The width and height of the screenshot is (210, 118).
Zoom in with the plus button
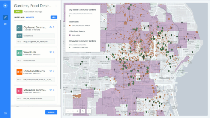77,111
